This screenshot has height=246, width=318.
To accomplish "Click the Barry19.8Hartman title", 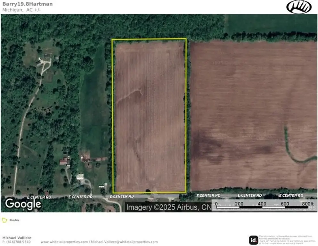I will (28, 4).
